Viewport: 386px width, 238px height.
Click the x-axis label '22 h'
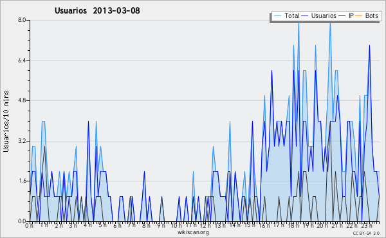(x=351, y=225)
